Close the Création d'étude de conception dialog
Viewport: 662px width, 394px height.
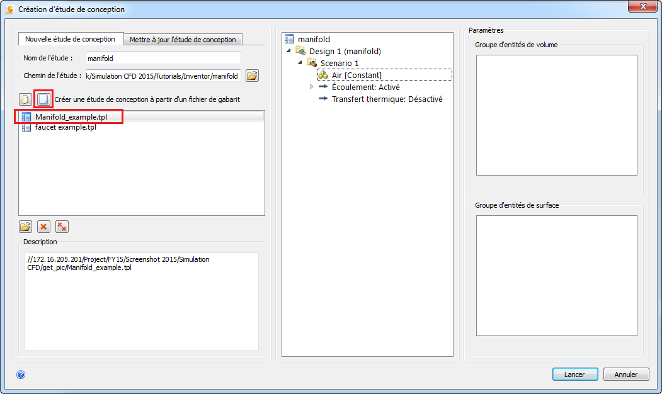coord(642,6)
